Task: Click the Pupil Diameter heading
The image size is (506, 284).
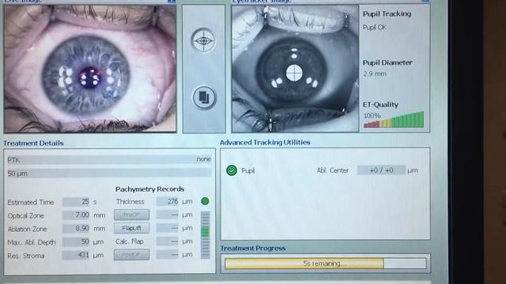Action: coord(387,63)
